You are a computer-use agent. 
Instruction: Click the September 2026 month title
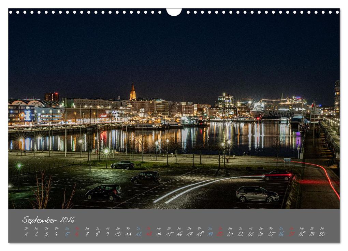49,219
